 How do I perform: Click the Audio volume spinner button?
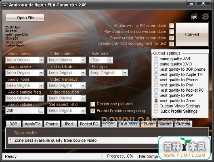point(41,110)
